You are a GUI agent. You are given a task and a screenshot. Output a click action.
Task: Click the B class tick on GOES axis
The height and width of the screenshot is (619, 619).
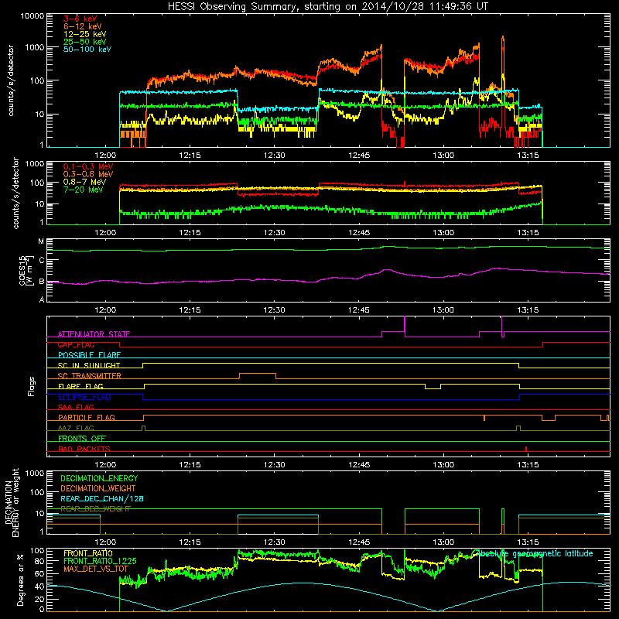42,282
